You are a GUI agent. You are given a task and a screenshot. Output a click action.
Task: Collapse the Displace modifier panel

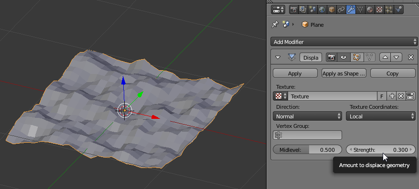(278, 57)
